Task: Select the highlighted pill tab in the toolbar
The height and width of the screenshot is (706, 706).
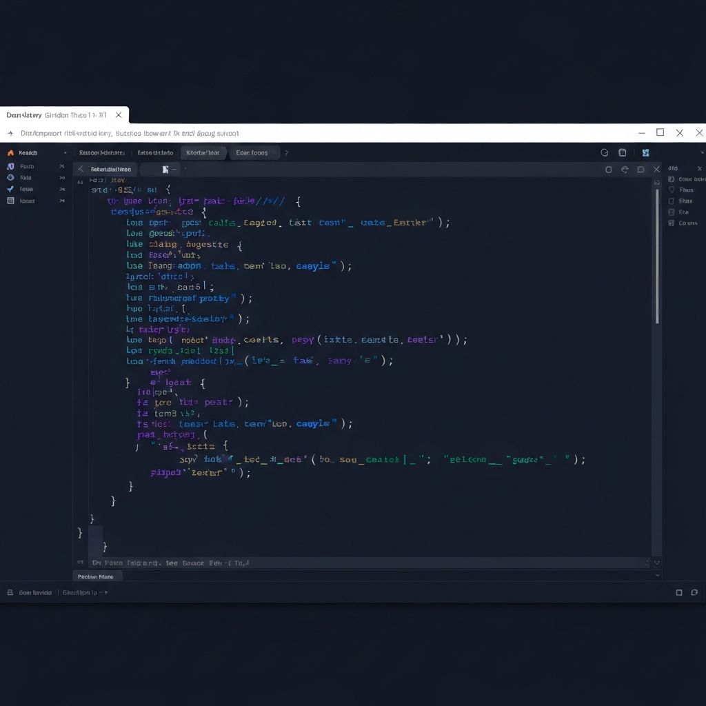Action: tap(203, 152)
